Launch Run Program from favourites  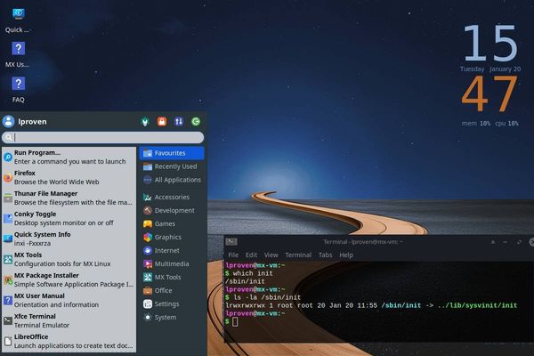(x=69, y=157)
